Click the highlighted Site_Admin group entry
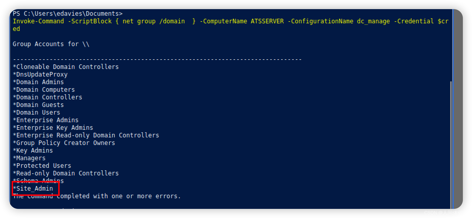The image size is (472, 218). coord(35,189)
